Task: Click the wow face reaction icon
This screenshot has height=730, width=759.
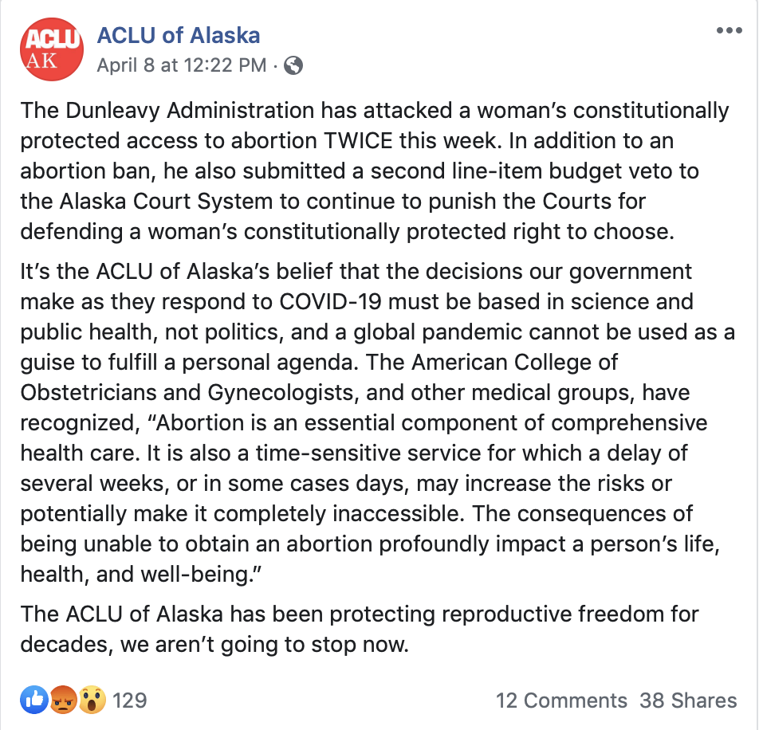Action: coord(92,700)
